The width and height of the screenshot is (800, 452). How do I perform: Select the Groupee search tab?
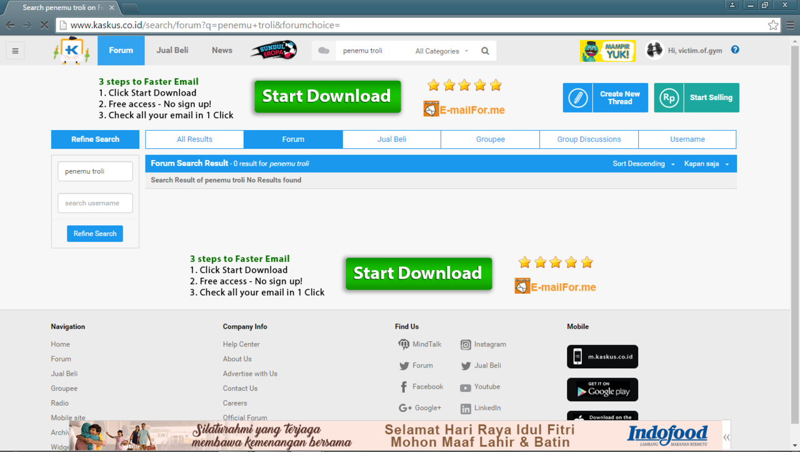coord(491,139)
